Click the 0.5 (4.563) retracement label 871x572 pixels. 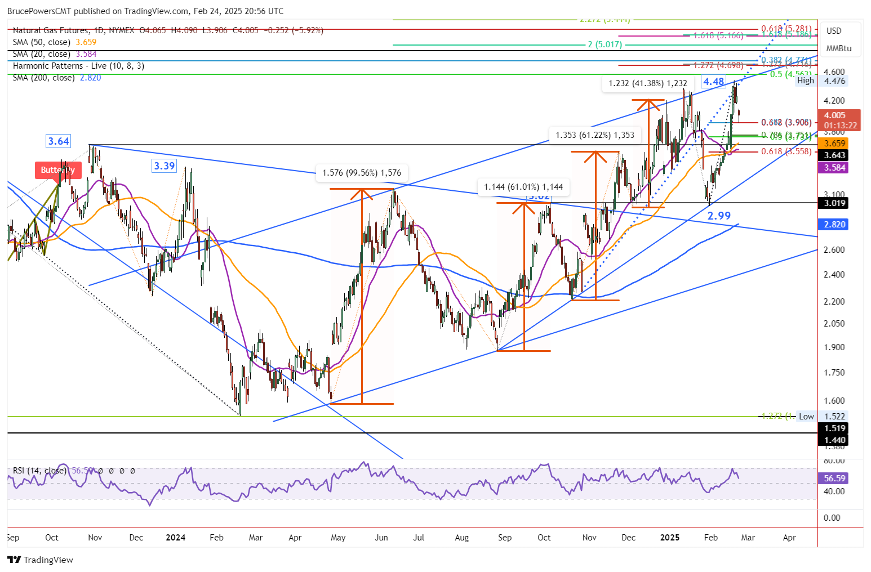point(791,74)
